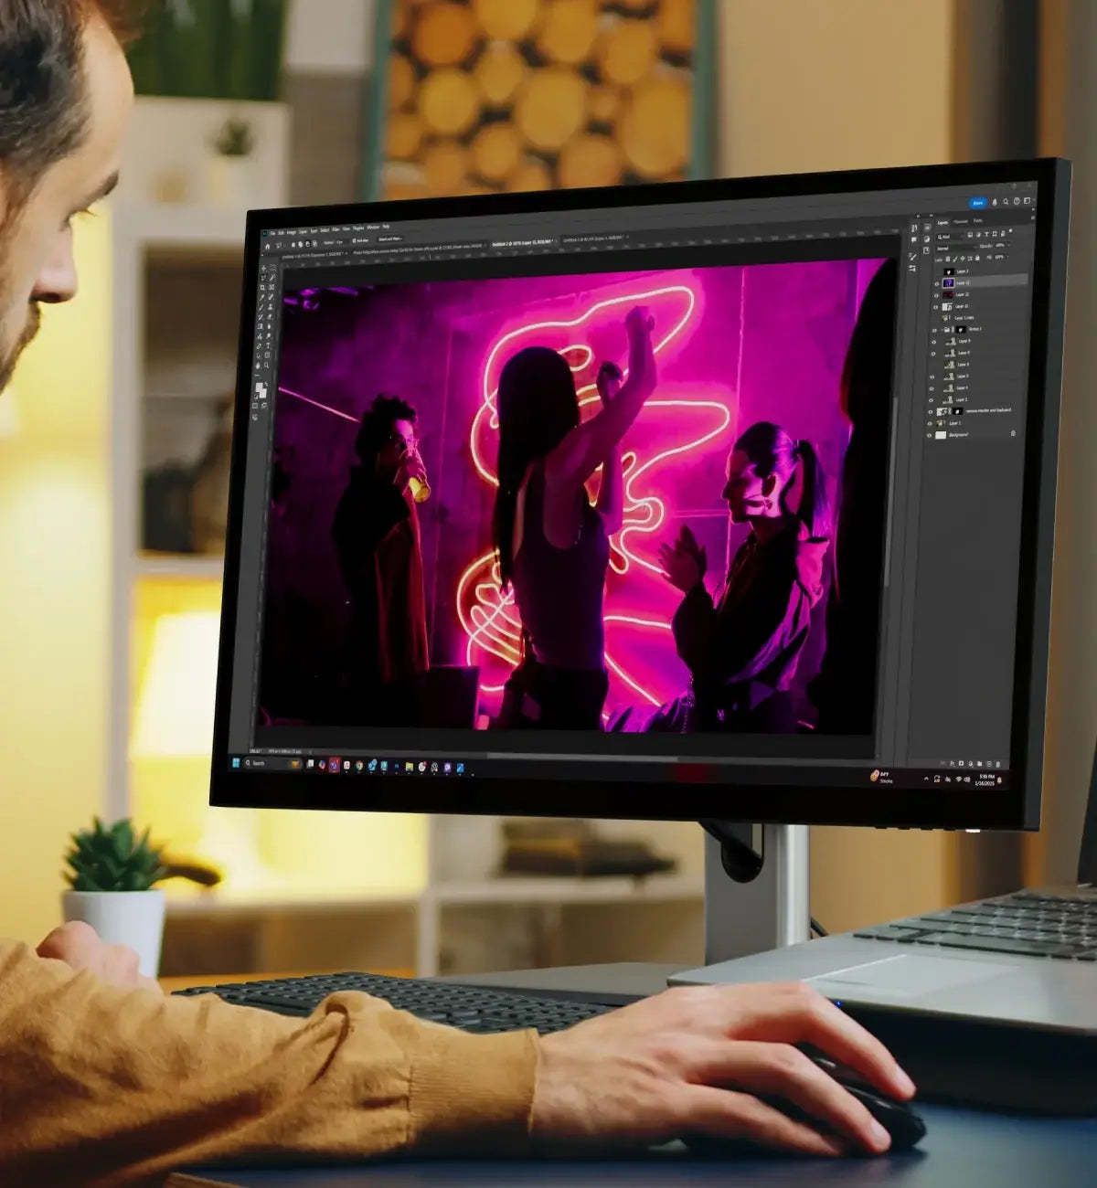Click the Select and Mask button
The image size is (1097, 1188).
click(x=390, y=239)
